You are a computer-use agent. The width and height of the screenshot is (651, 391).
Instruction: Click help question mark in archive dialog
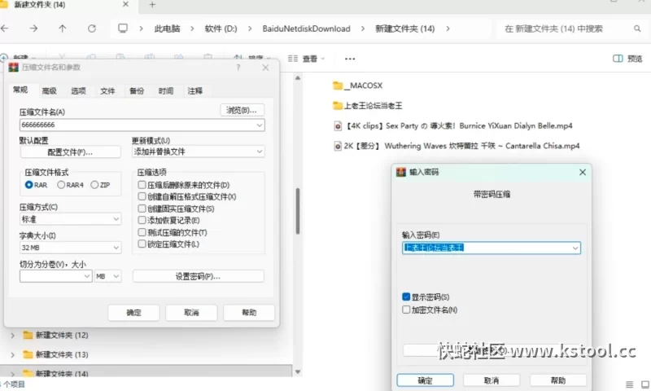pyautogui.click(x=238, y=68)
